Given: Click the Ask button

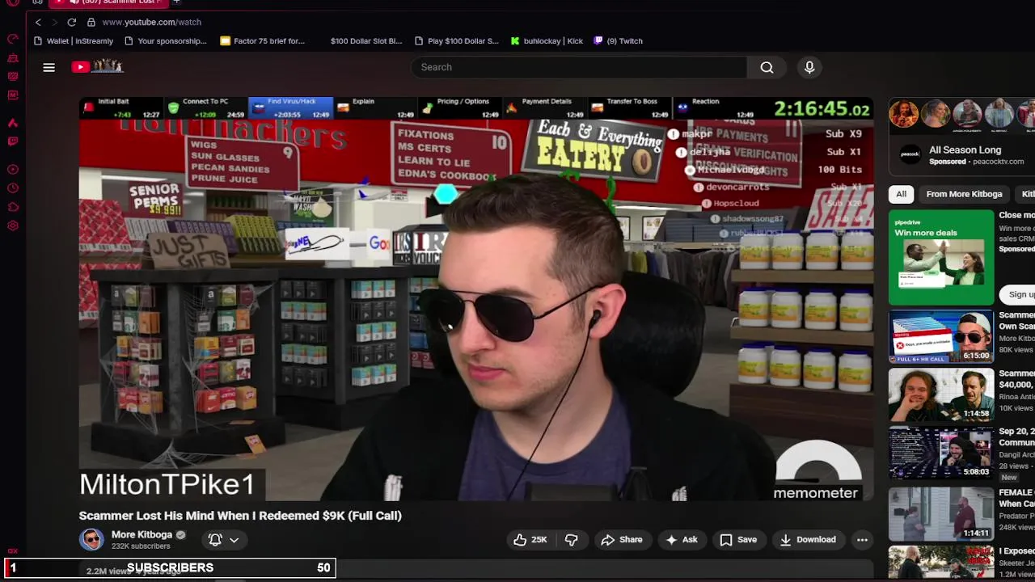Looking at the screenshot, I should pos(681,539).
